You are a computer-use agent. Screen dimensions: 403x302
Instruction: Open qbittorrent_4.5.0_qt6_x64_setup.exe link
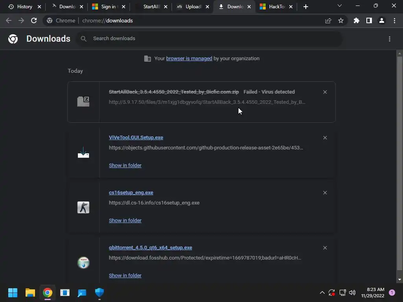150,248
